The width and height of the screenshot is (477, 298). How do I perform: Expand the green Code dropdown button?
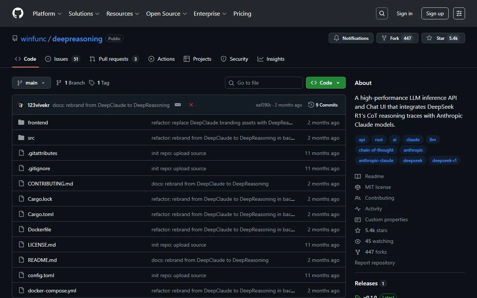[x=325, y=83]
